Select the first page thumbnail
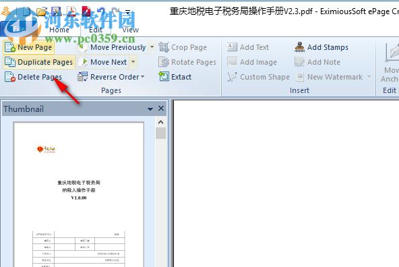 [x=79, y=194]
